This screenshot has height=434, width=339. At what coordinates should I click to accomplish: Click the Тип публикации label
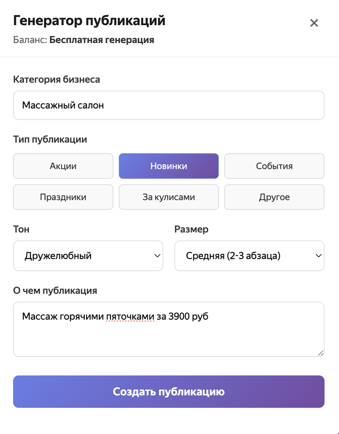50,140
